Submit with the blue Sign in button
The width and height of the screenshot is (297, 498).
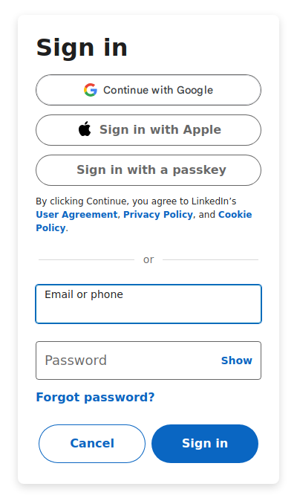click(205, 444)
